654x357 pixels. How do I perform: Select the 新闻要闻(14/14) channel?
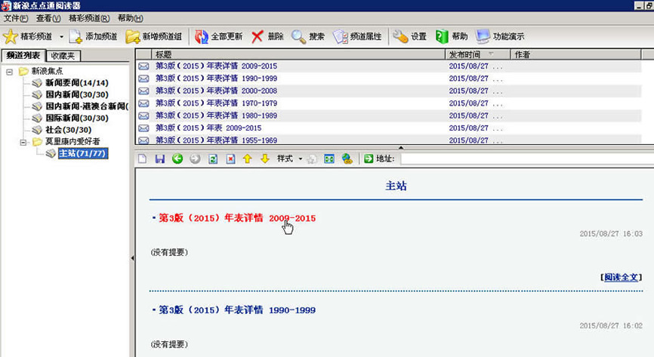pyautogui.click(x=77, y=83)
